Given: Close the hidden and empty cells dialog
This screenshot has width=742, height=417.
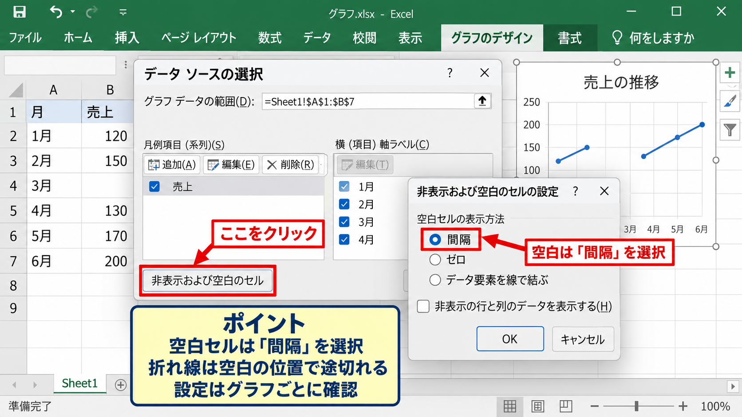Looking at the screenshot, I should point(604,191).
